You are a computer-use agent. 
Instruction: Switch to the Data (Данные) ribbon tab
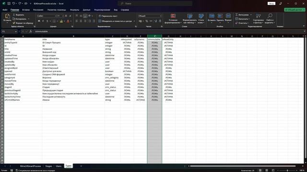click(86, 10)
